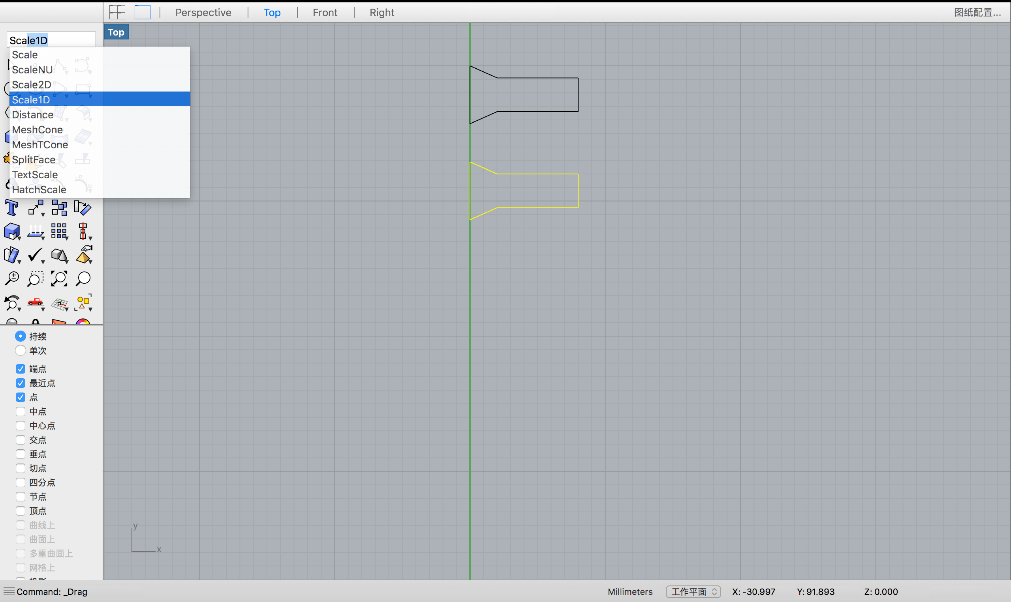
Task: Select the Zoom dynamic tool
Action: (x=12, y=279)
